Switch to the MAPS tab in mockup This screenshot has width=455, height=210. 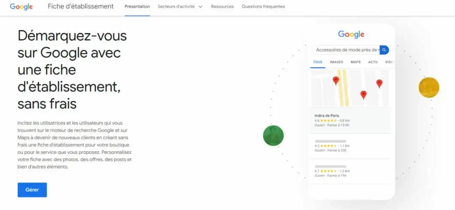pyautogui.click(x=356, y=62)
